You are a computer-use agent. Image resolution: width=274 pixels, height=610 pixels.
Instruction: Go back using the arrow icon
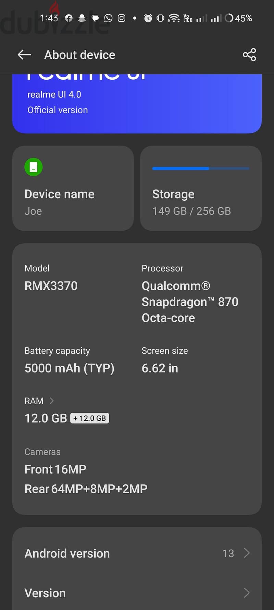click(x=24, y=55)
